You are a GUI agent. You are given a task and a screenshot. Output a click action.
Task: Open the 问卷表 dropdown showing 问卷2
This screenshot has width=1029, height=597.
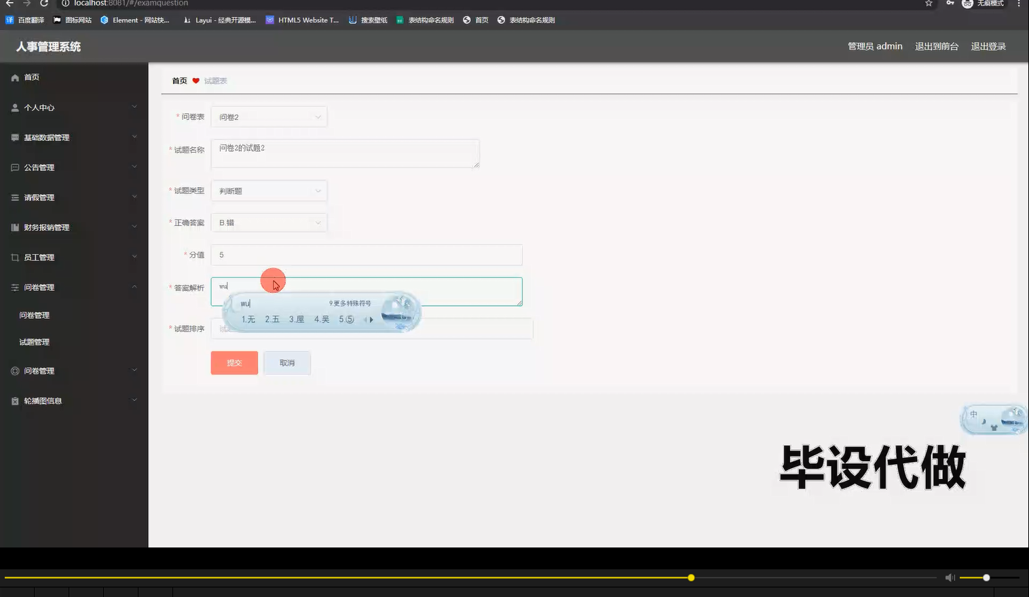(269, 116)
